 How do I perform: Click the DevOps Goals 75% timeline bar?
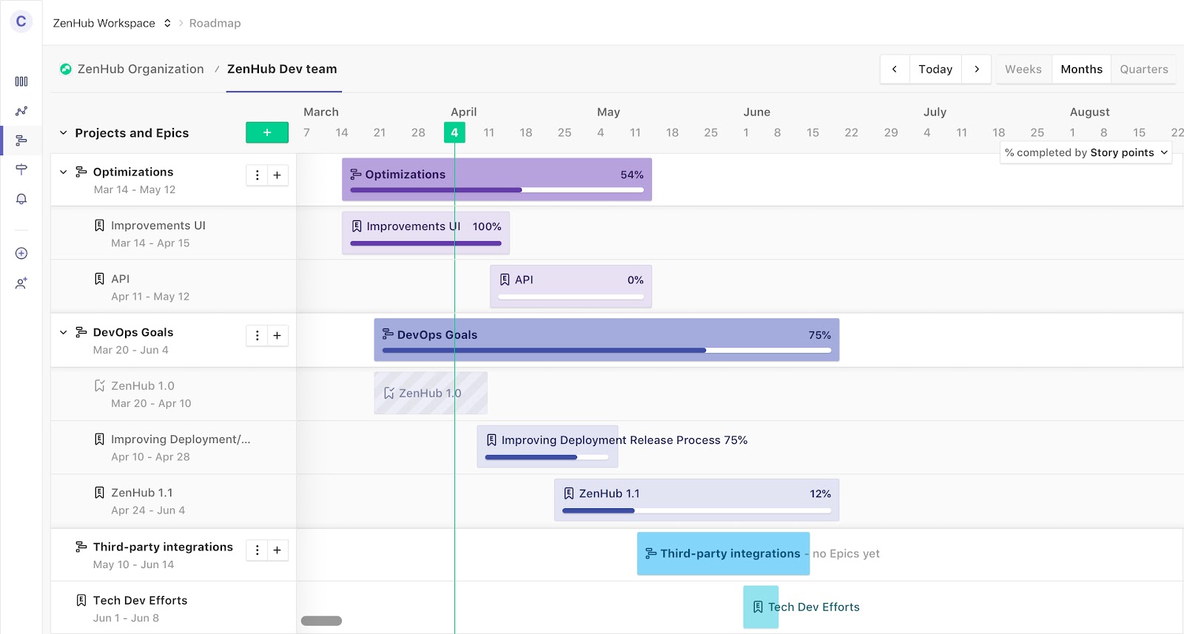pyautogui.click(x=607, y=340)
